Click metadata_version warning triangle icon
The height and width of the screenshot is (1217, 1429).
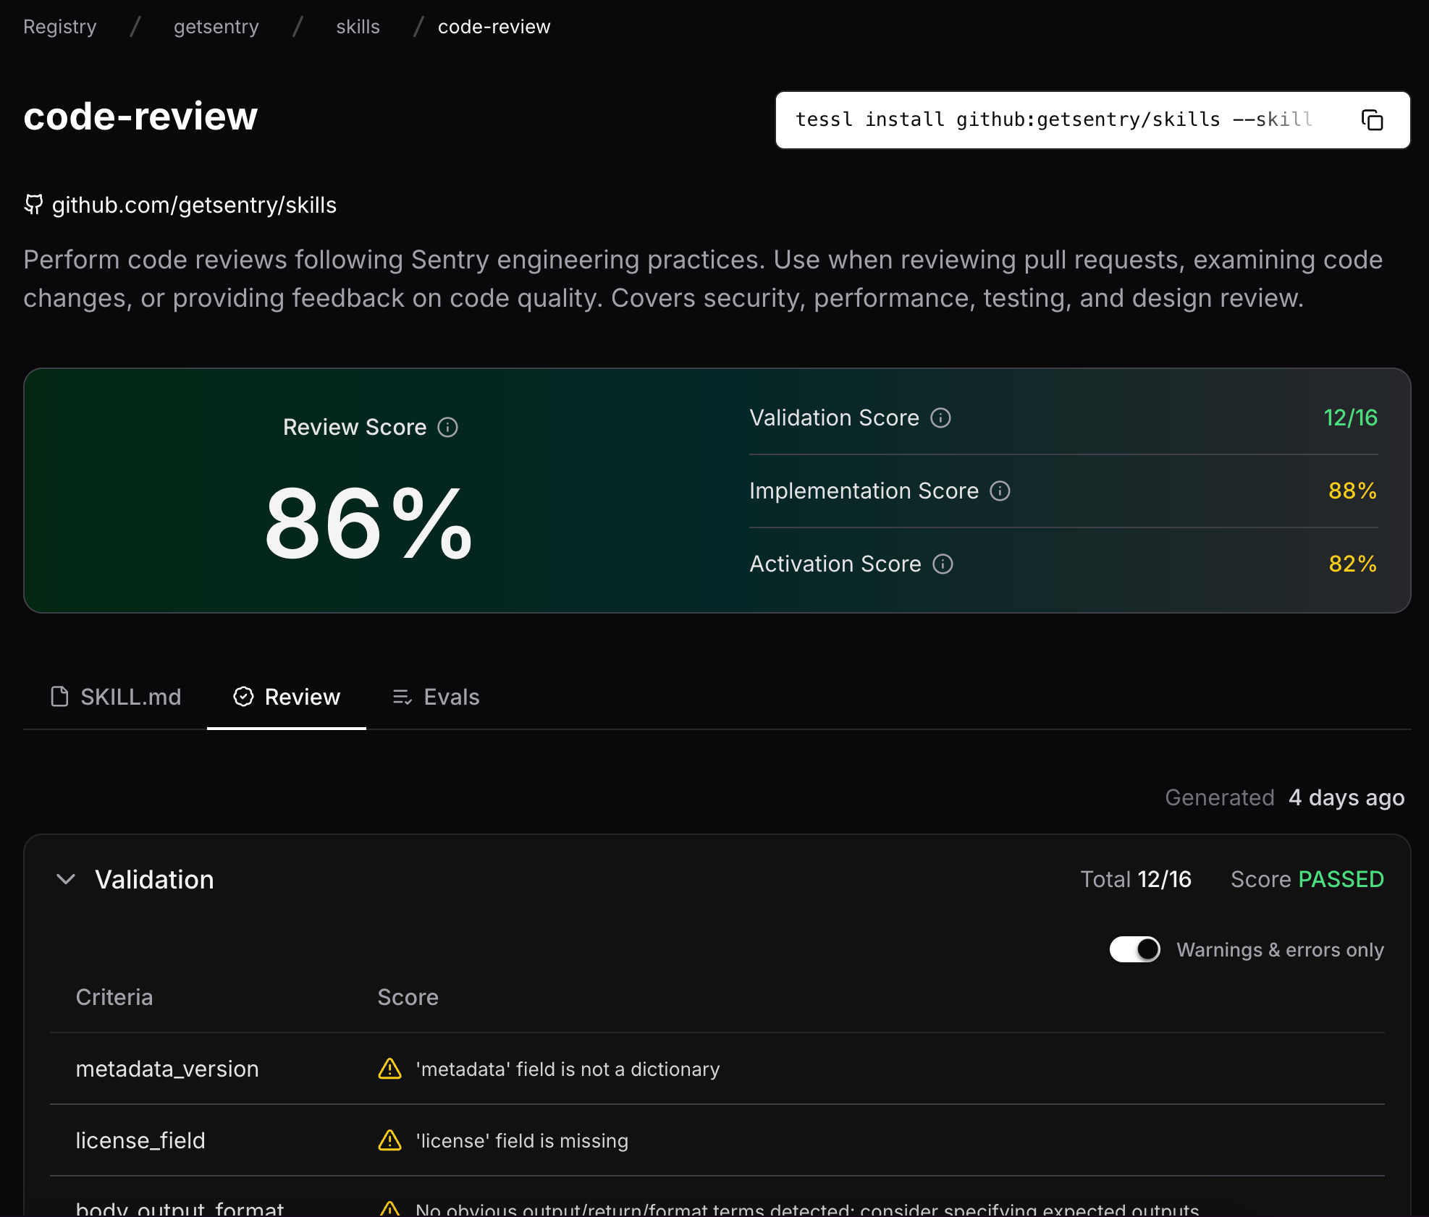[x=389, y=1069]
